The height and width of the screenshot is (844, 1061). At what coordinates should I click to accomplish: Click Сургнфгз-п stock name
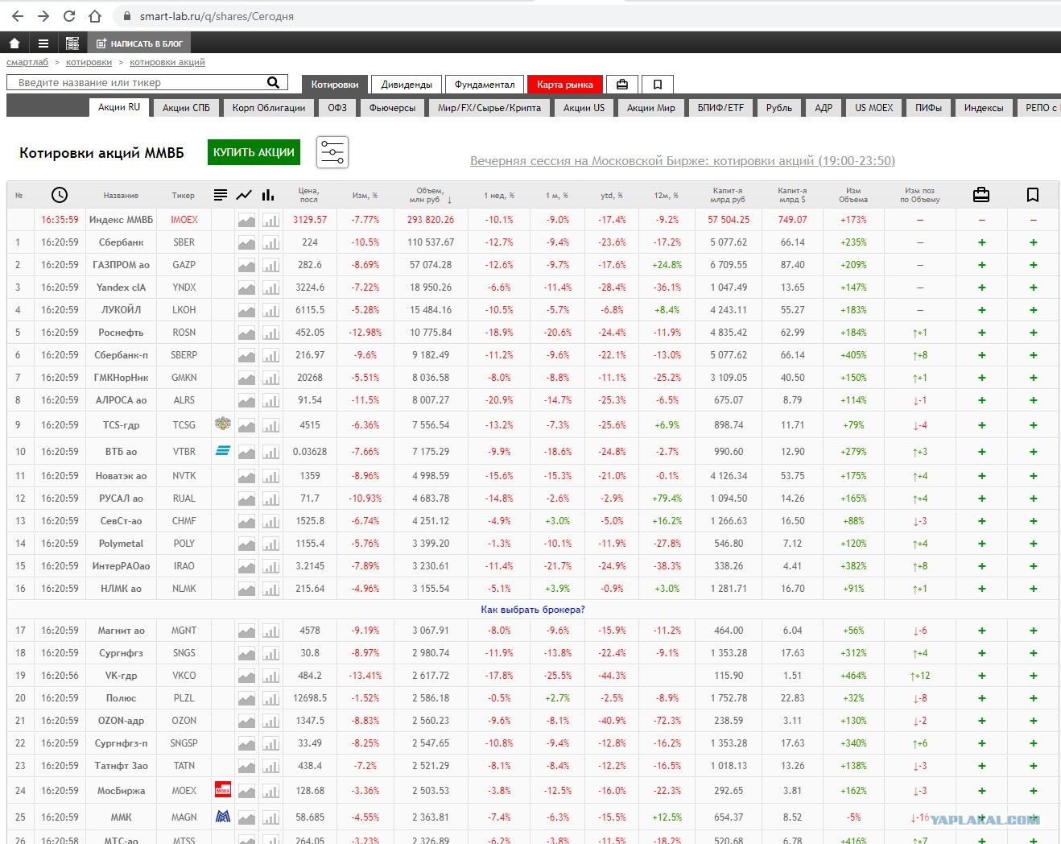pyautogui.click(x=121, y=743)
